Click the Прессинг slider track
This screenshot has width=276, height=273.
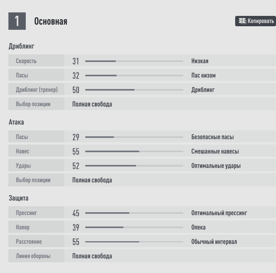pos(134,213)
